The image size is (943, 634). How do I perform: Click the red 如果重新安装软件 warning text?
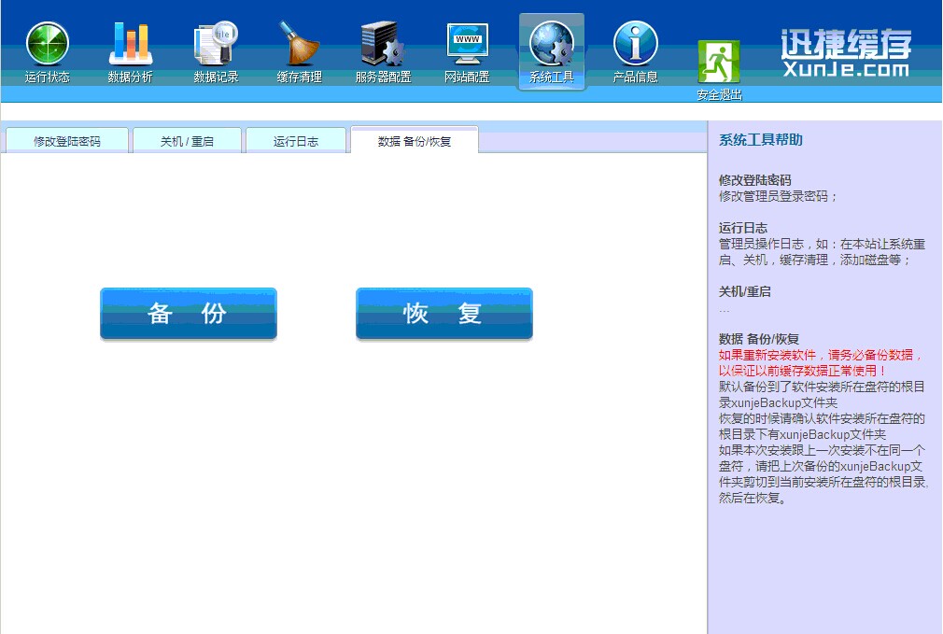pos(821,362)
